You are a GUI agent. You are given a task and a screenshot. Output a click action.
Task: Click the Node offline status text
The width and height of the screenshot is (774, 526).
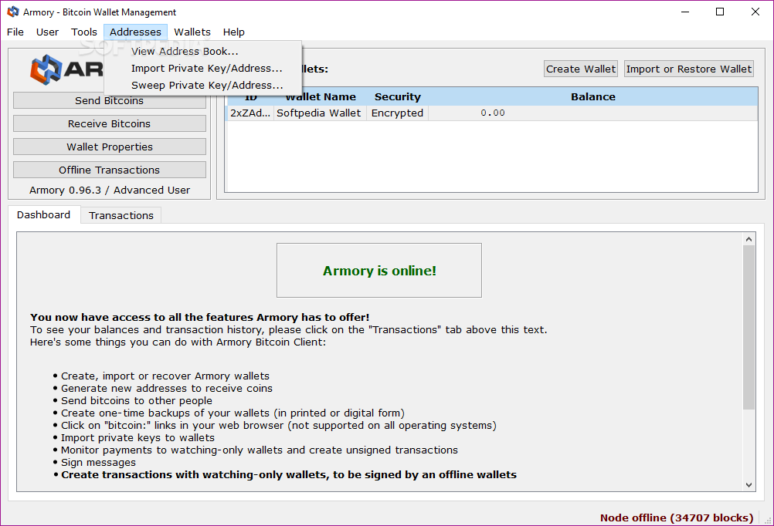tap(677, 518)
